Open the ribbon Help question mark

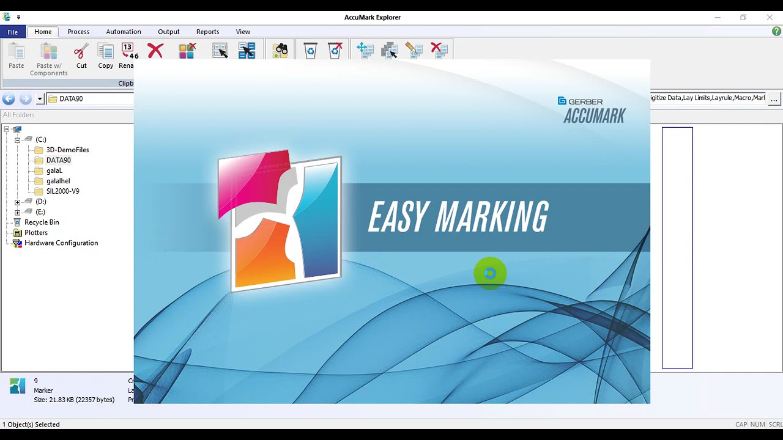(776, 31)
